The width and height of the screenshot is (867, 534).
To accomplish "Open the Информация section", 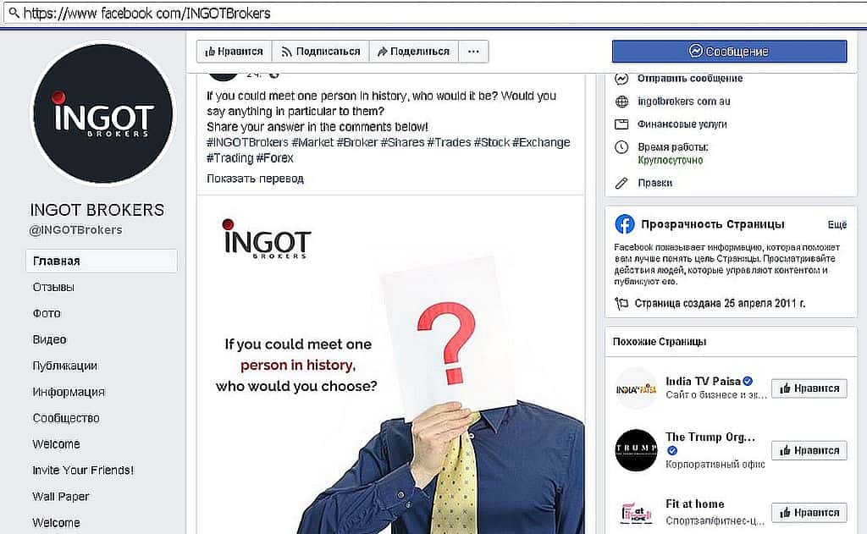I will tap(69, 392).
